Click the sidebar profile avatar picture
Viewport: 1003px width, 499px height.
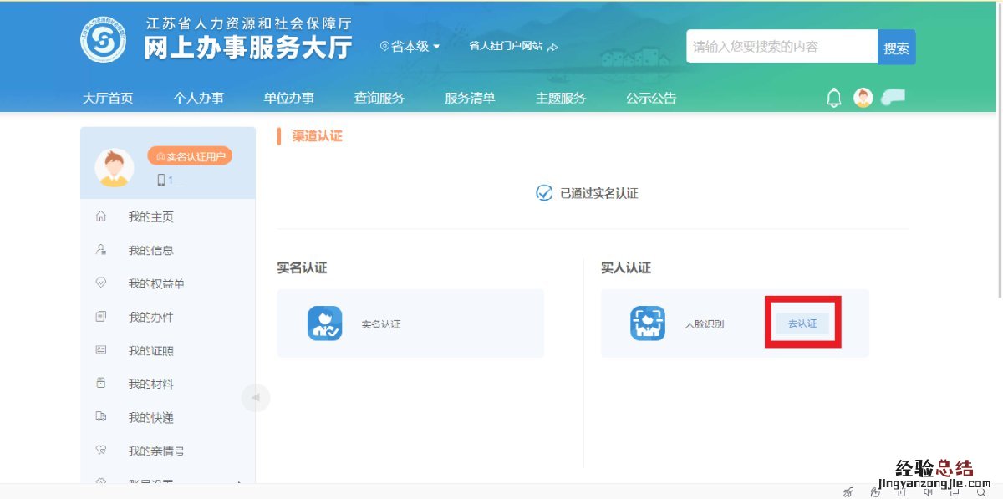[115, 166]
